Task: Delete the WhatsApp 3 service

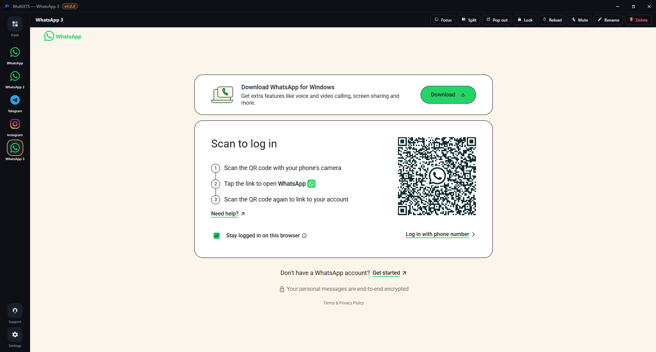Action: click(x=639, y=20)
